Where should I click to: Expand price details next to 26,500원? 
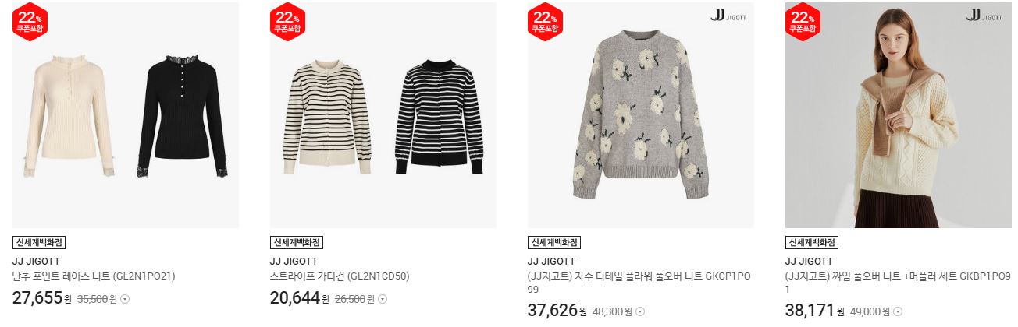pos(383,299)
